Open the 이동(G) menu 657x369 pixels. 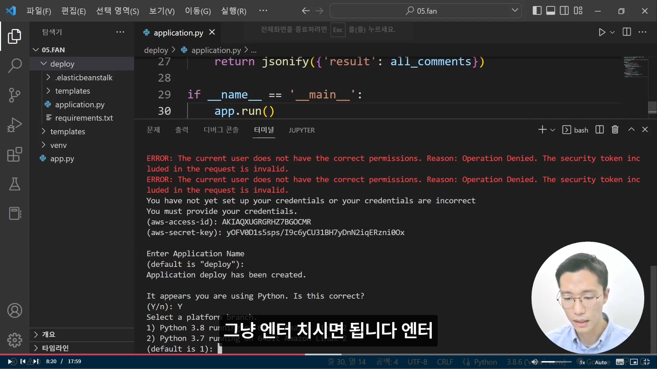coord(198,11)
